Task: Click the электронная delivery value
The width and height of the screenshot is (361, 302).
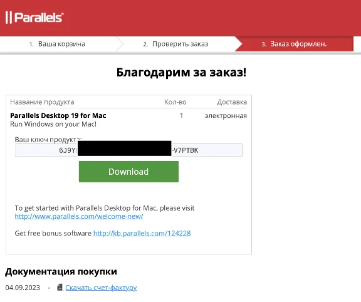Action: tap(226, 115)
